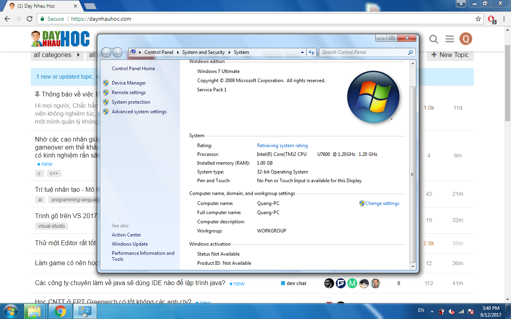Screen dimensions: 511x319
Task: Click the Control Panel search magnifier icon
Action: (x=411, y=52)
